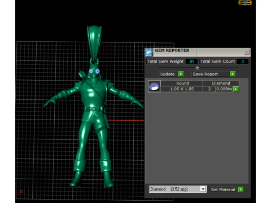Click the Round shape cell
This screenshot has width=271, height=203.
(182, 83)
